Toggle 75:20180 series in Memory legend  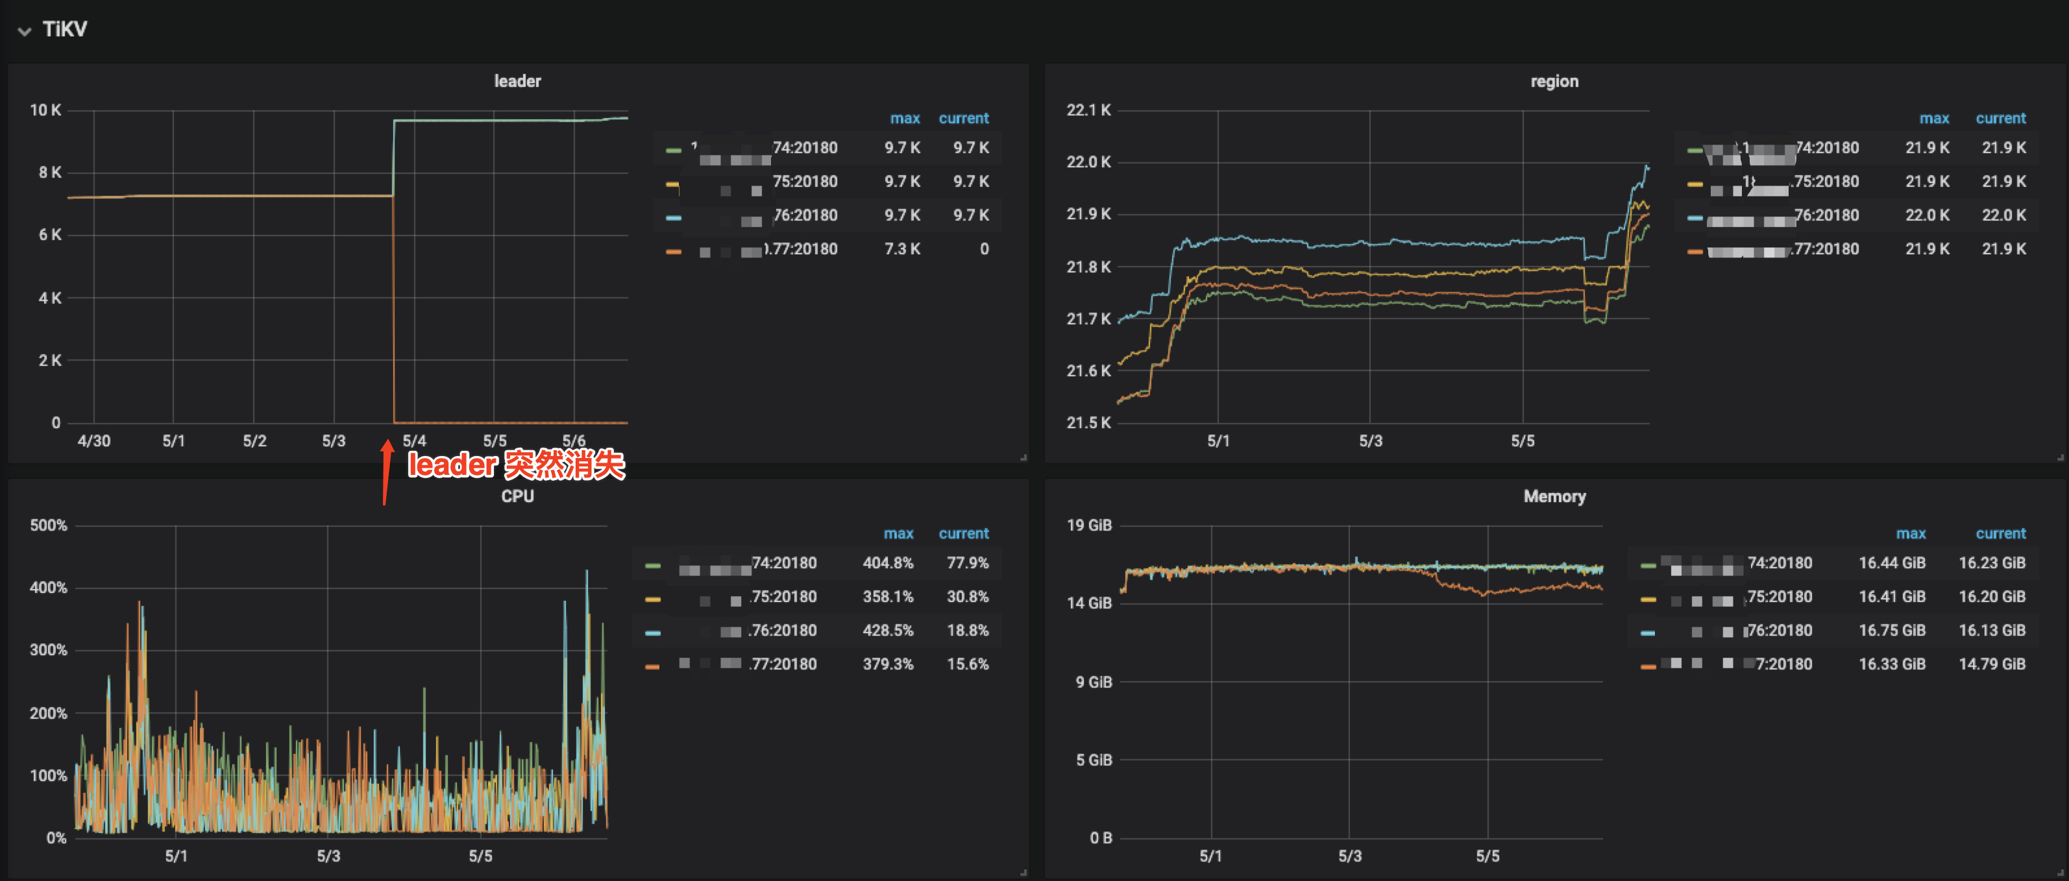pos(1779,597)
